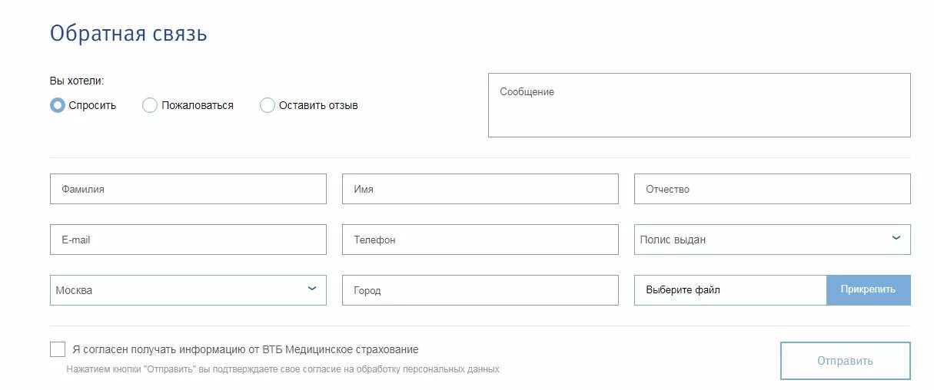Select the "Спросить" radio button
The height and width of the screenshot is (390, 934).
(58, 105)
